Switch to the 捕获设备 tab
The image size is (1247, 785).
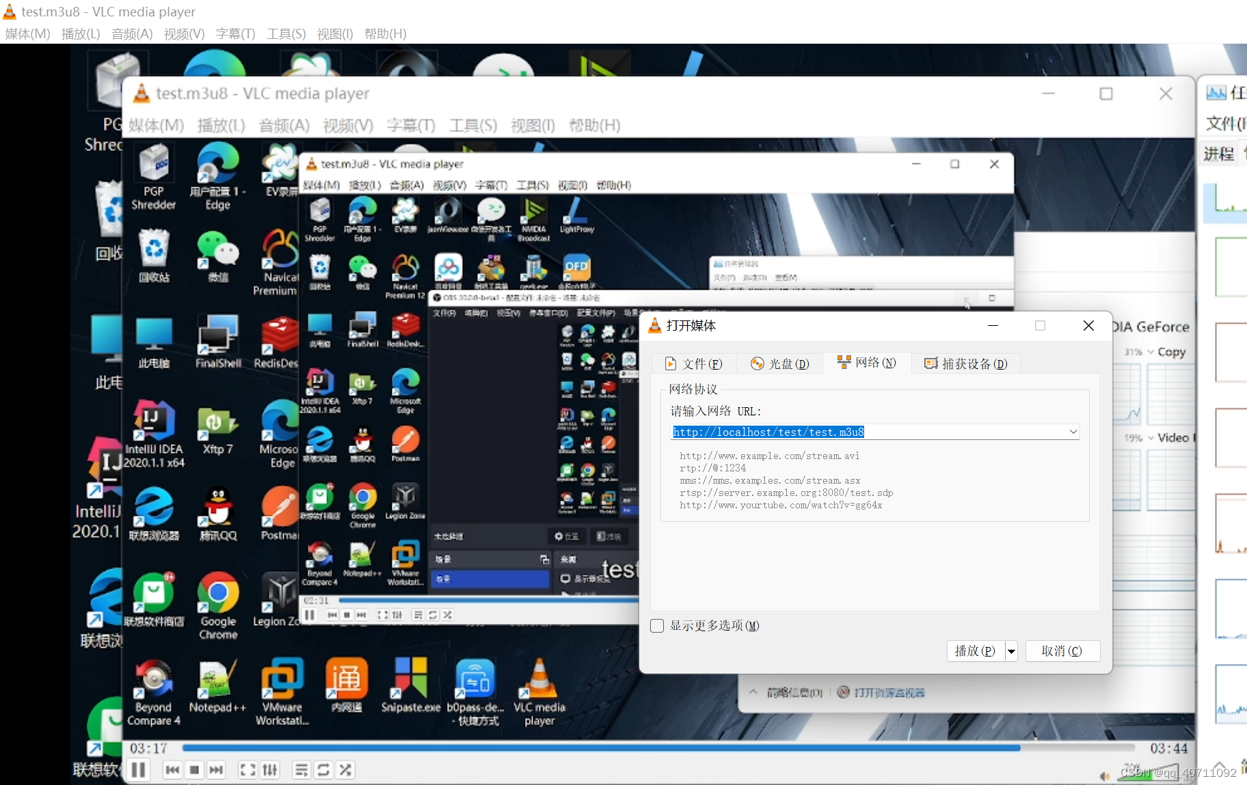click(965, 363)
